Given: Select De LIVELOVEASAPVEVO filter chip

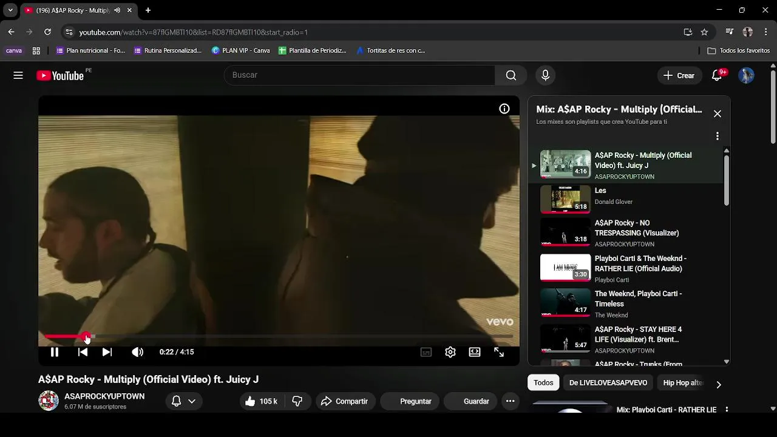Looking at the screenshot, I should (x=608, y=383).
